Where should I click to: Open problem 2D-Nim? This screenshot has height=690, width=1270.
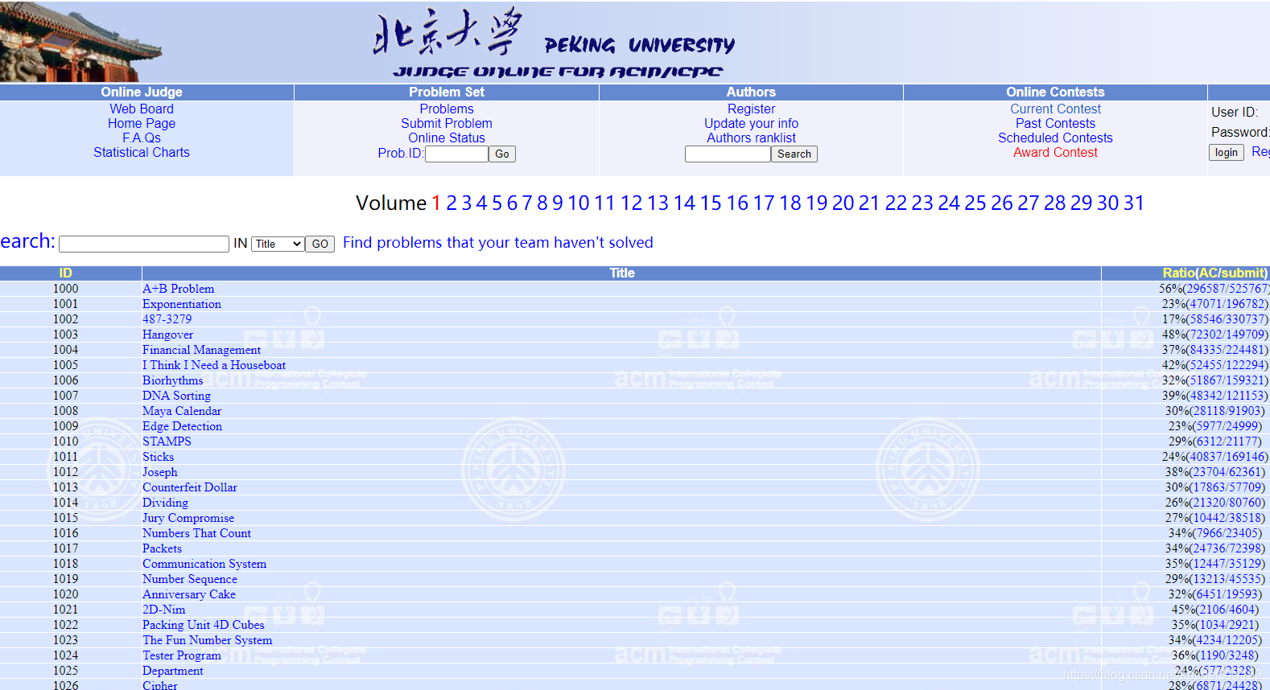click(x=164, y=610)
